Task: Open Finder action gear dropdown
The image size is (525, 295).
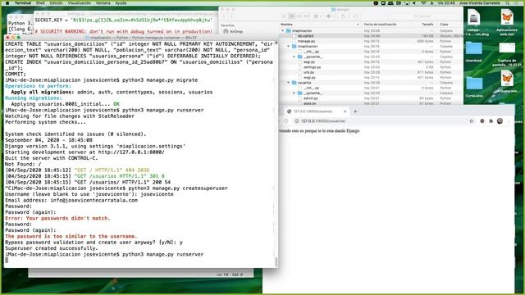Action: click(x=330, y=16)
